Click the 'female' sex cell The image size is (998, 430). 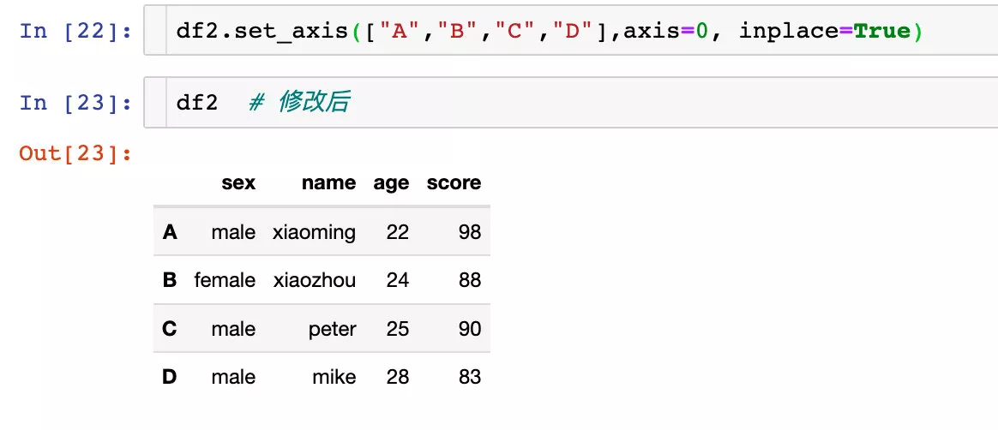(225, 280)
